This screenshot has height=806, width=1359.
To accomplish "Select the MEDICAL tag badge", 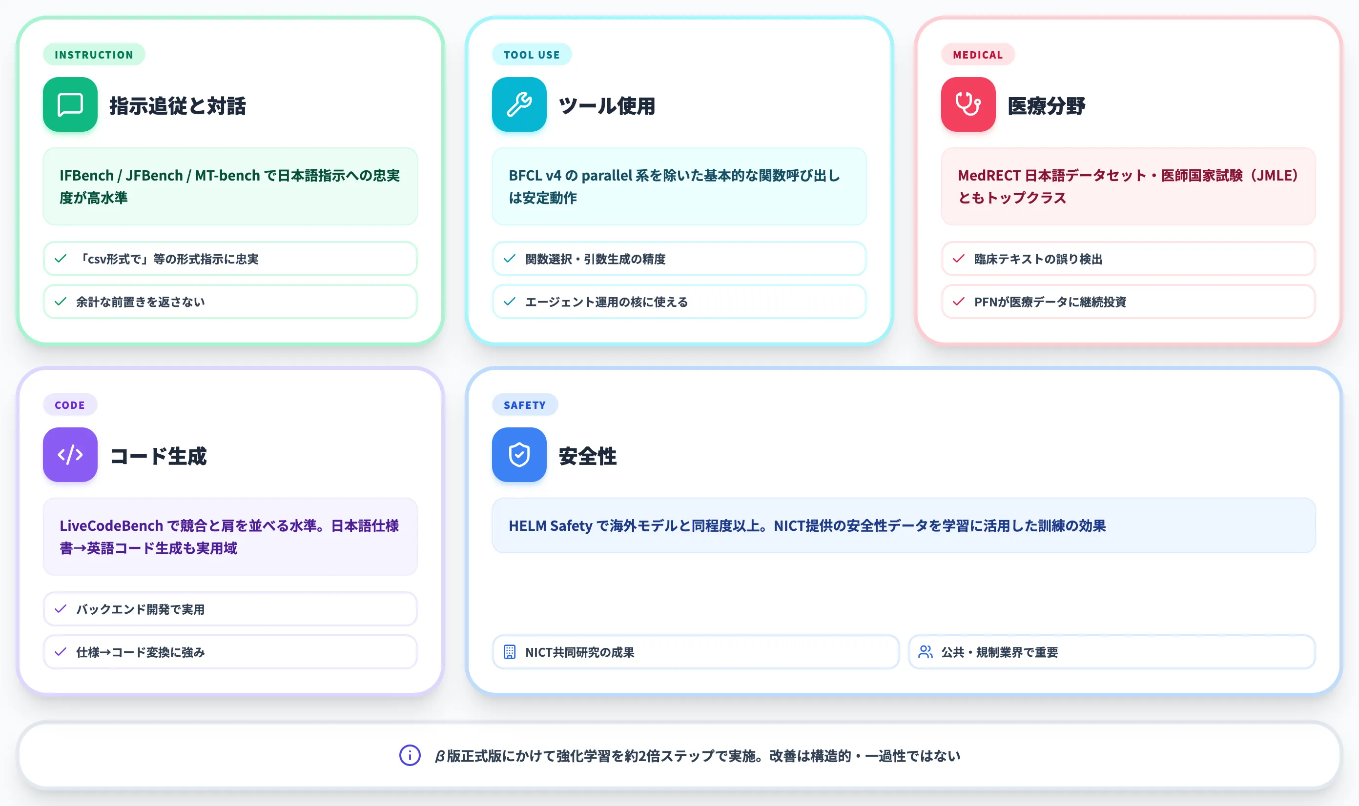I will tap(978, 54).
